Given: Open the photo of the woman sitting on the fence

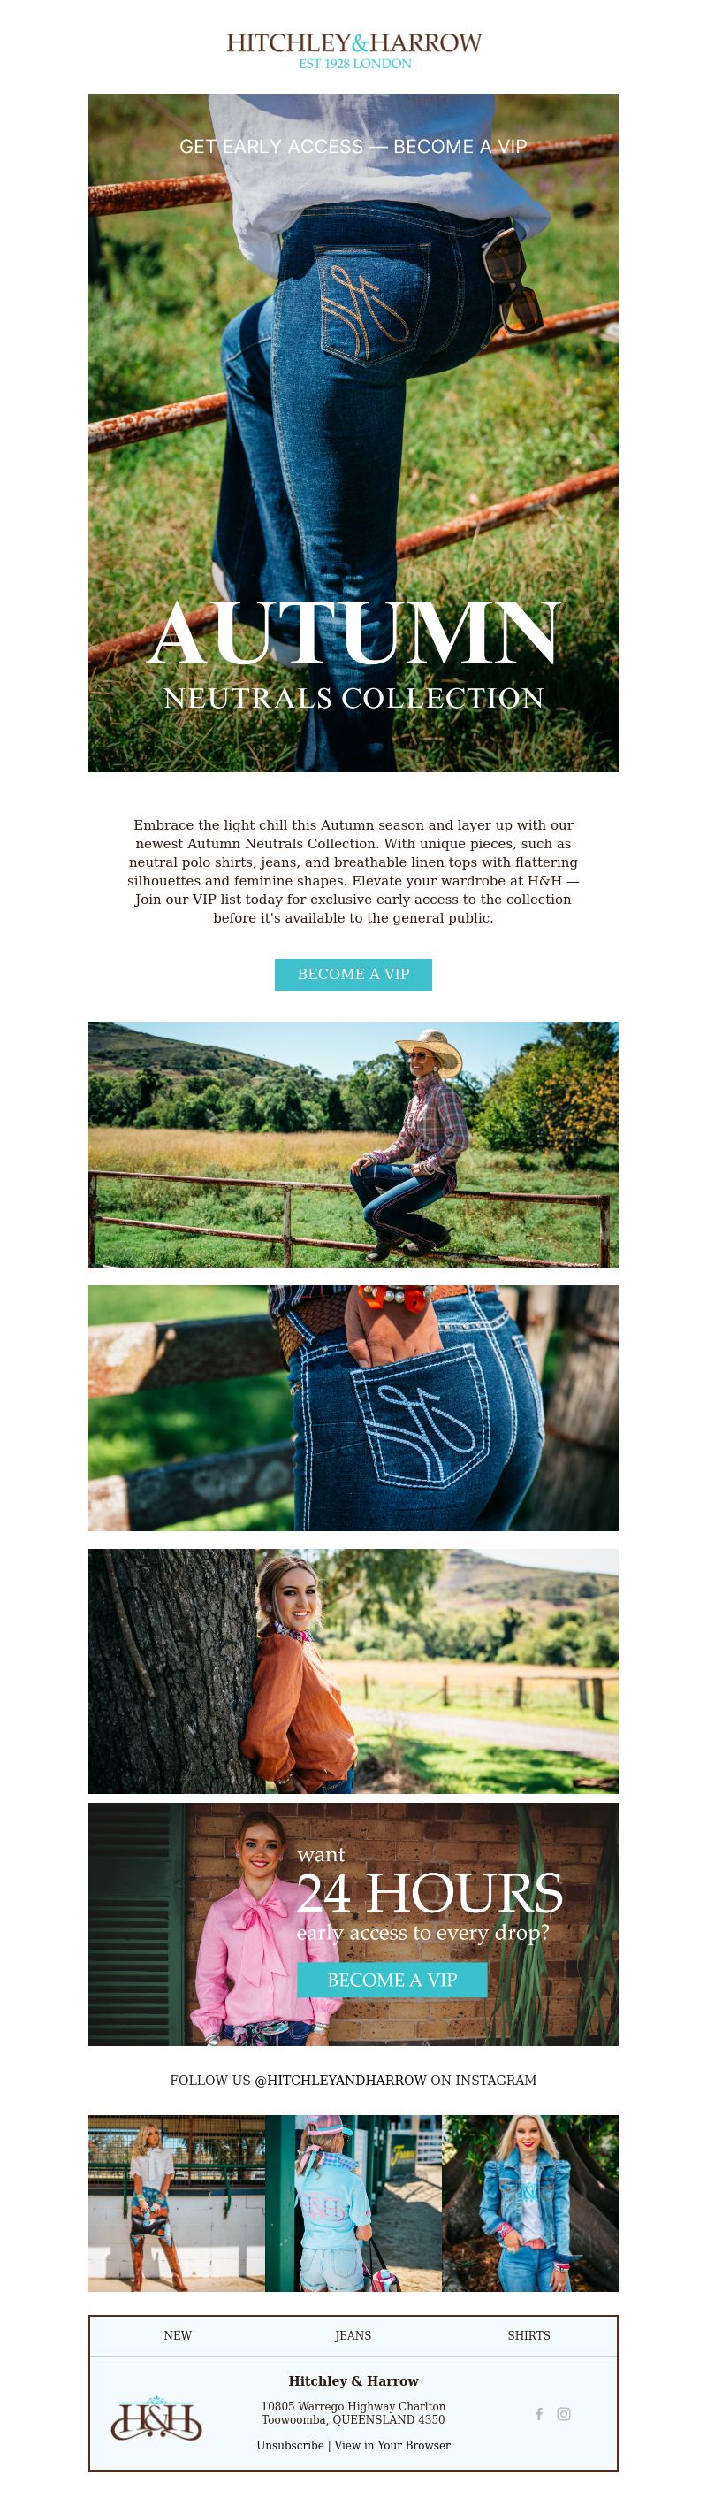Looking at the screenshot, I should (x=353, y=1144).
